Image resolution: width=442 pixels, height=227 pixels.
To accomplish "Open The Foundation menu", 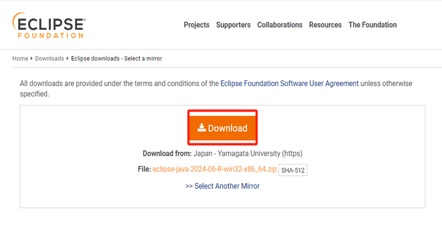I will coord(372,25).
